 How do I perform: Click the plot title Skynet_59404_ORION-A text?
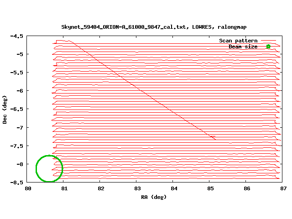154,27
